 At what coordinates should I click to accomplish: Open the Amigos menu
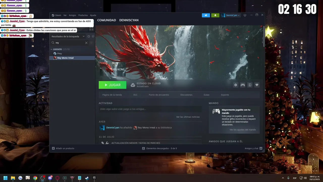click(72, 15)
